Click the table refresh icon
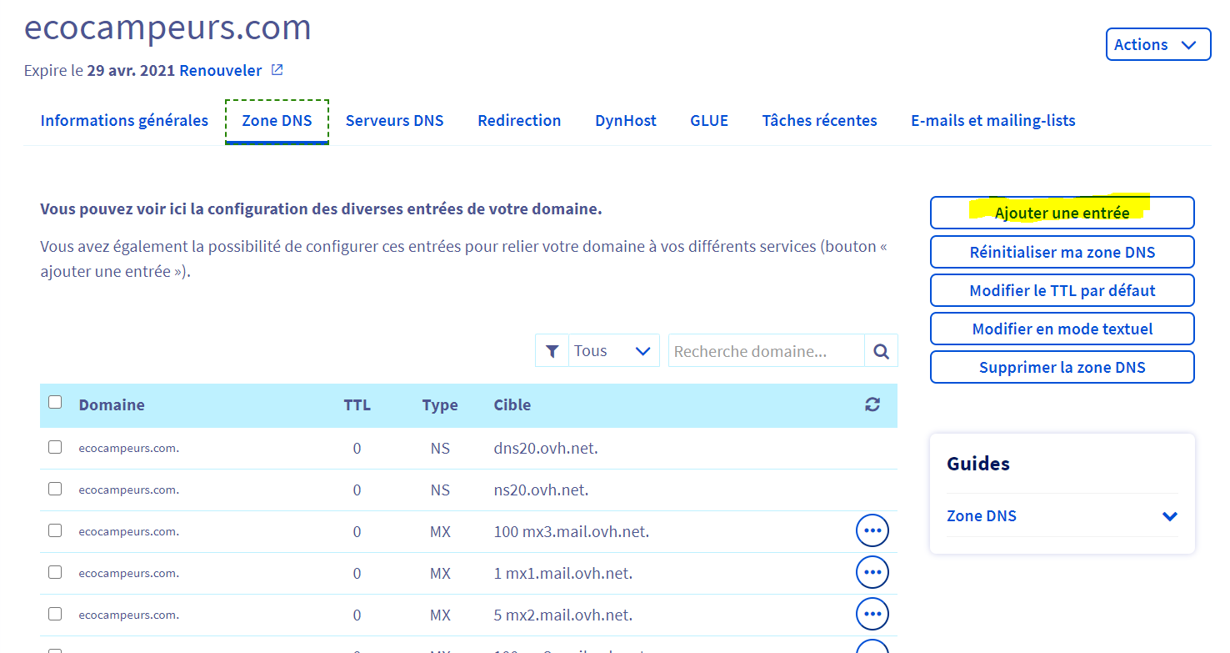This screenshot has width=1230, height=653. click(872, 404)
